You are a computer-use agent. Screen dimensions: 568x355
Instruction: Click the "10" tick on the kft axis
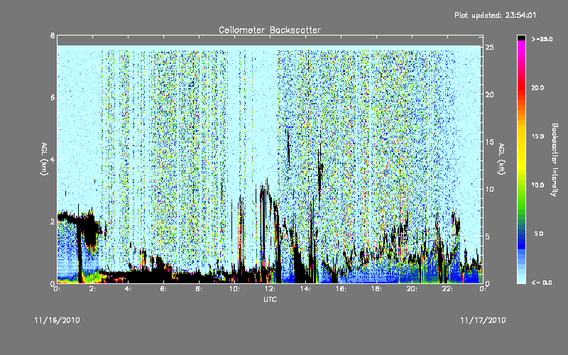[490, 189]
